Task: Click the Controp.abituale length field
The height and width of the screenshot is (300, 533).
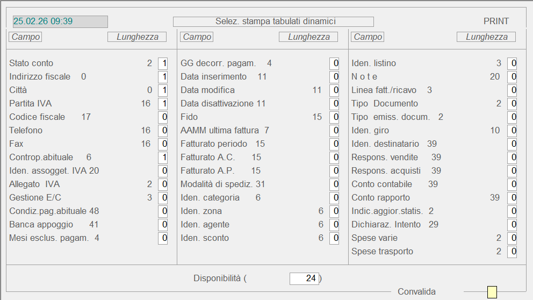Action: 163,158
